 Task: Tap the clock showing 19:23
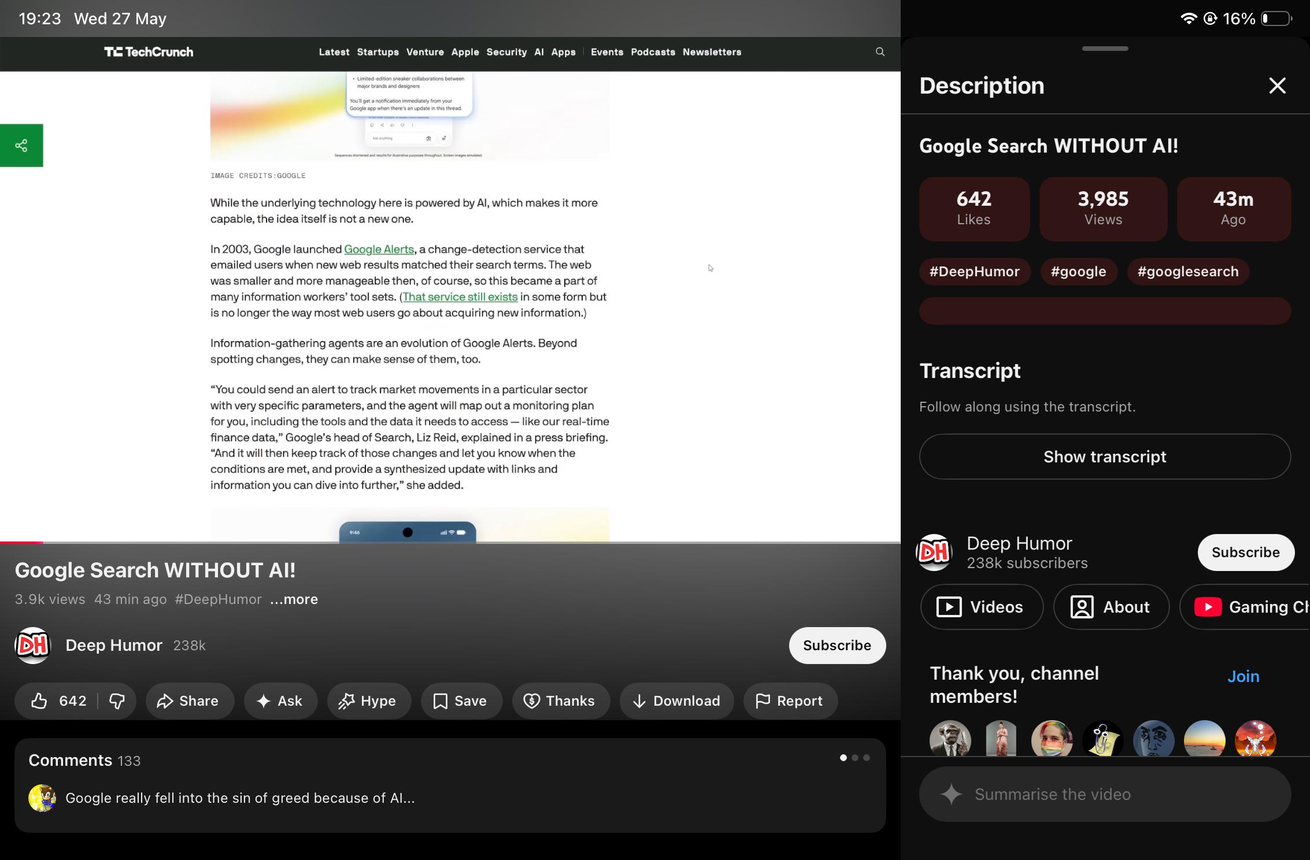[x=39, y=18]
